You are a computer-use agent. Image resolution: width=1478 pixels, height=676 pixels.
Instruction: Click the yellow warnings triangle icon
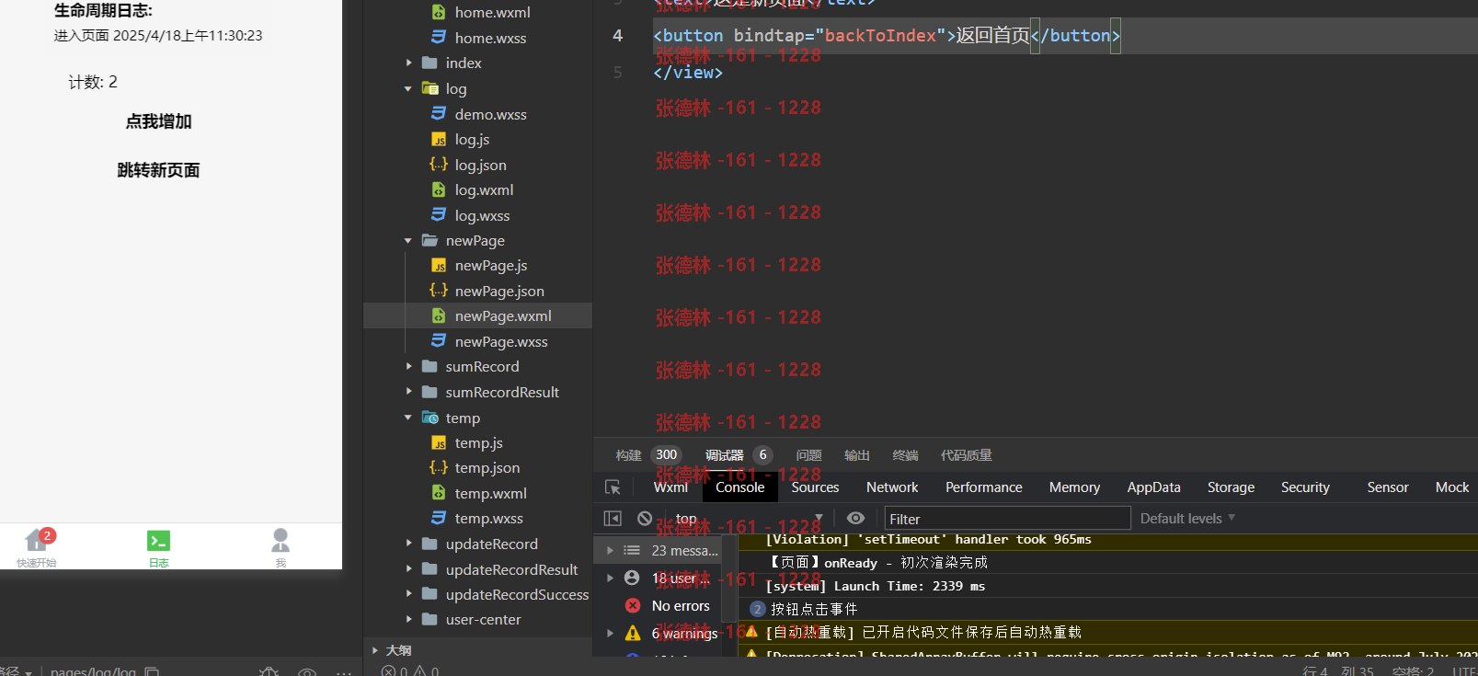click(633, 633)
